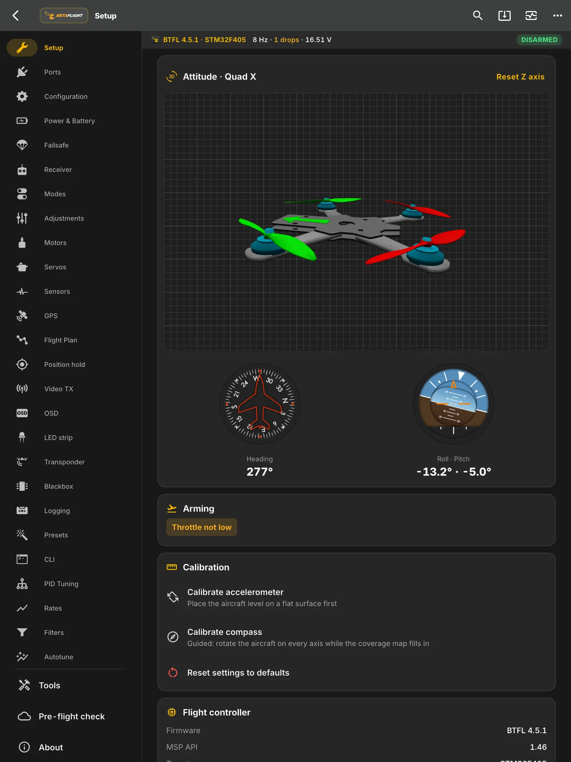Select the Ports plug icon

22,72
